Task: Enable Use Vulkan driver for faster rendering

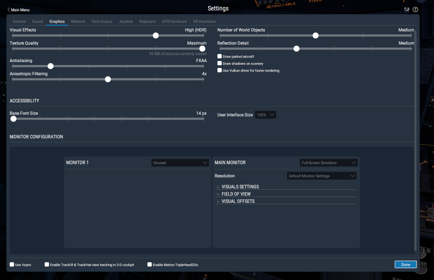Action: pos(220,70)
